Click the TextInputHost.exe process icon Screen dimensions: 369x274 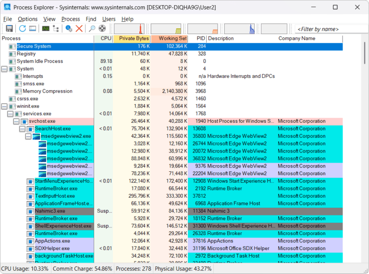(30, 196)
